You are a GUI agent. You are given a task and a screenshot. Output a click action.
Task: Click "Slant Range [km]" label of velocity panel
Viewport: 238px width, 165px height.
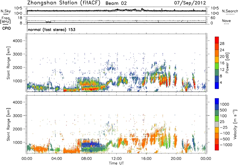(x=8, y=124)
